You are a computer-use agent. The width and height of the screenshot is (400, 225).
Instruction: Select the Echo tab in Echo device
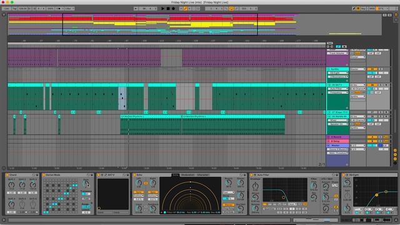click(176, 175)
